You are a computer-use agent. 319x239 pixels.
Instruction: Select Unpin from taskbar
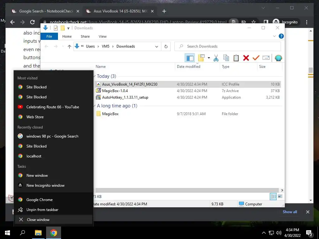(53, 210)
